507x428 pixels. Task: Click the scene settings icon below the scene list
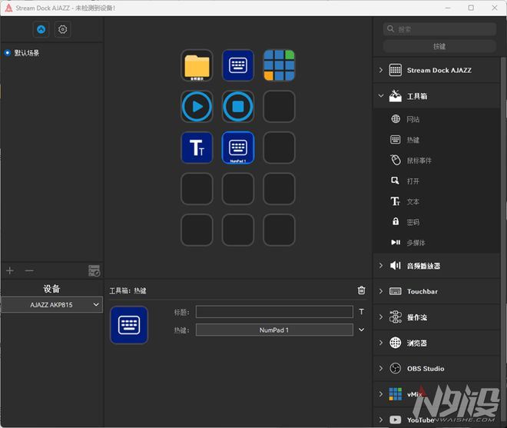point(94,270)
